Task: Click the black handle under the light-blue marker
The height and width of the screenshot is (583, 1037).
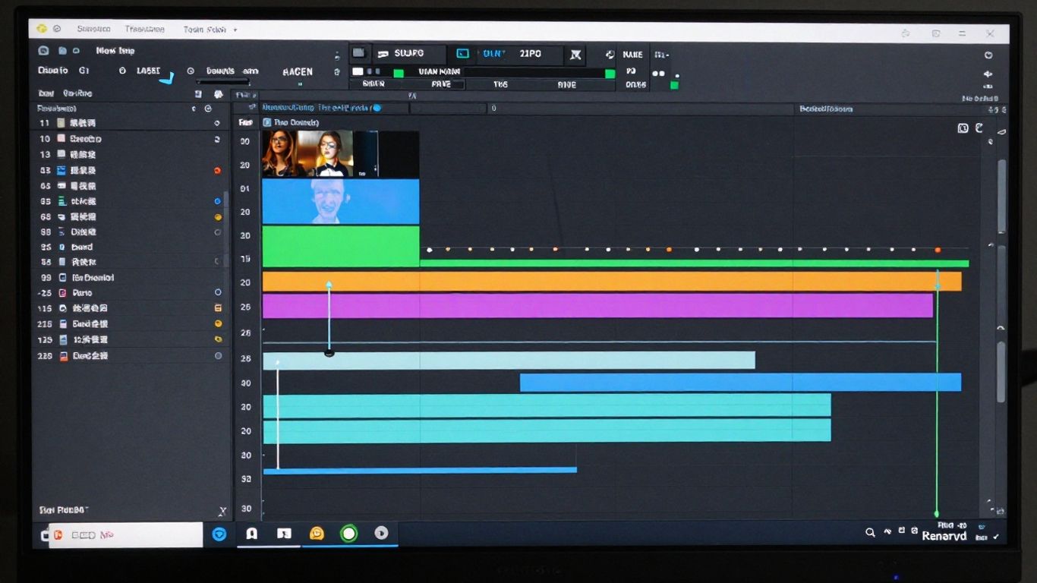Action: 329,353
